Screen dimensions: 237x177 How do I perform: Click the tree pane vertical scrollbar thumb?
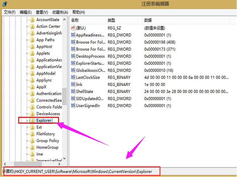click(65, 96)
